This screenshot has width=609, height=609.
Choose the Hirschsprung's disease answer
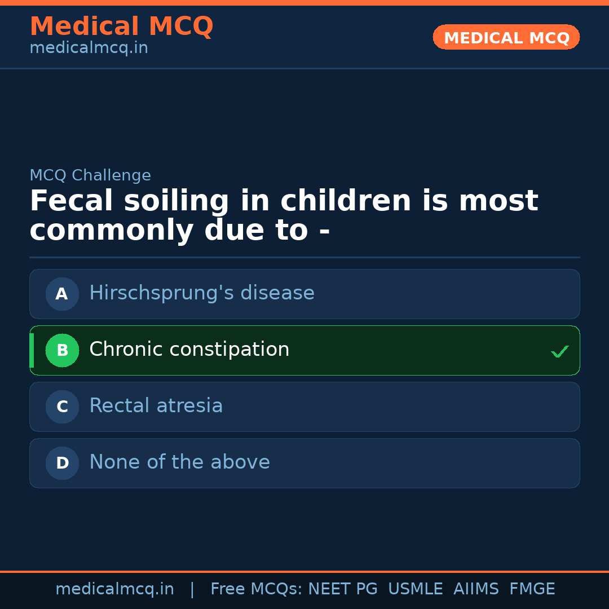coord(201,293)
